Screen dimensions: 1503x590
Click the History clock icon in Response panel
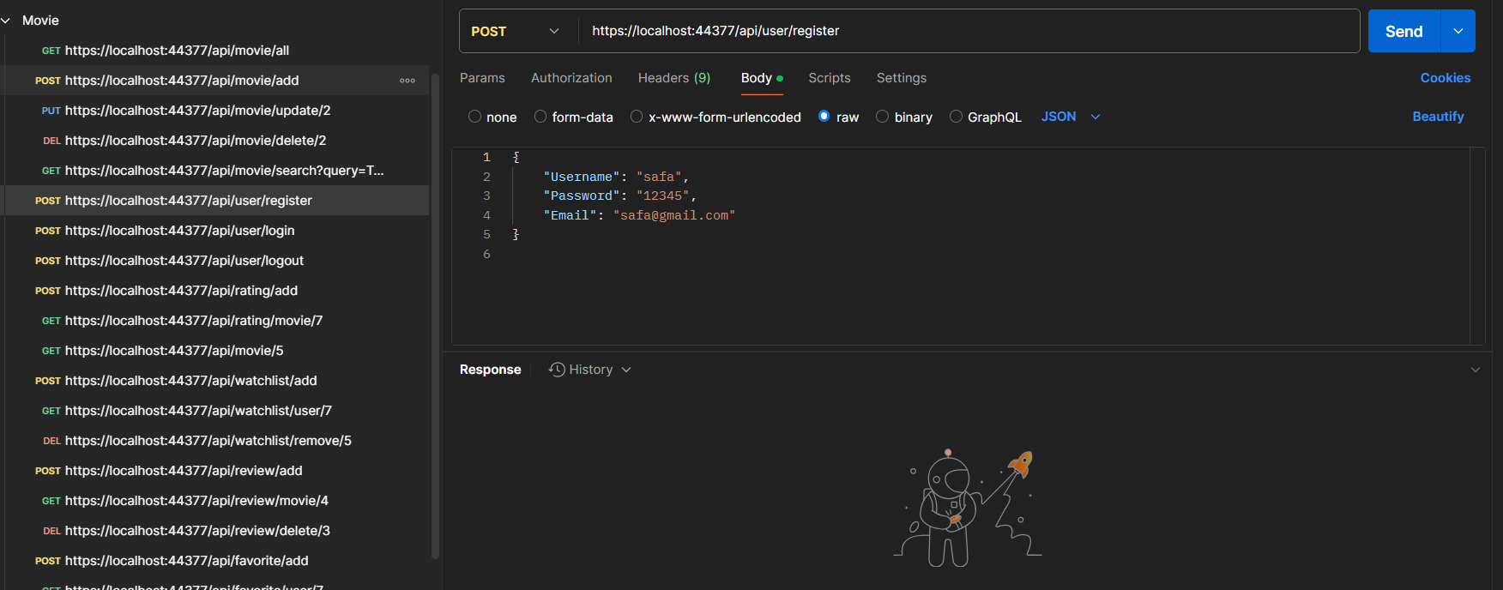click(557, 370)
